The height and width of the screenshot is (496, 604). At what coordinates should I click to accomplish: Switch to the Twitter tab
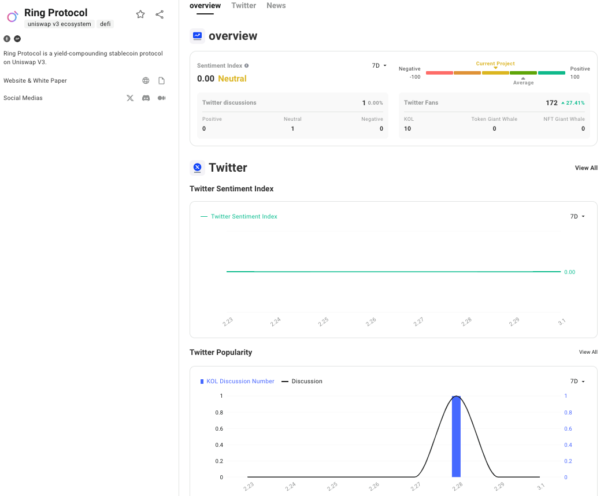(x=243, y=6)
